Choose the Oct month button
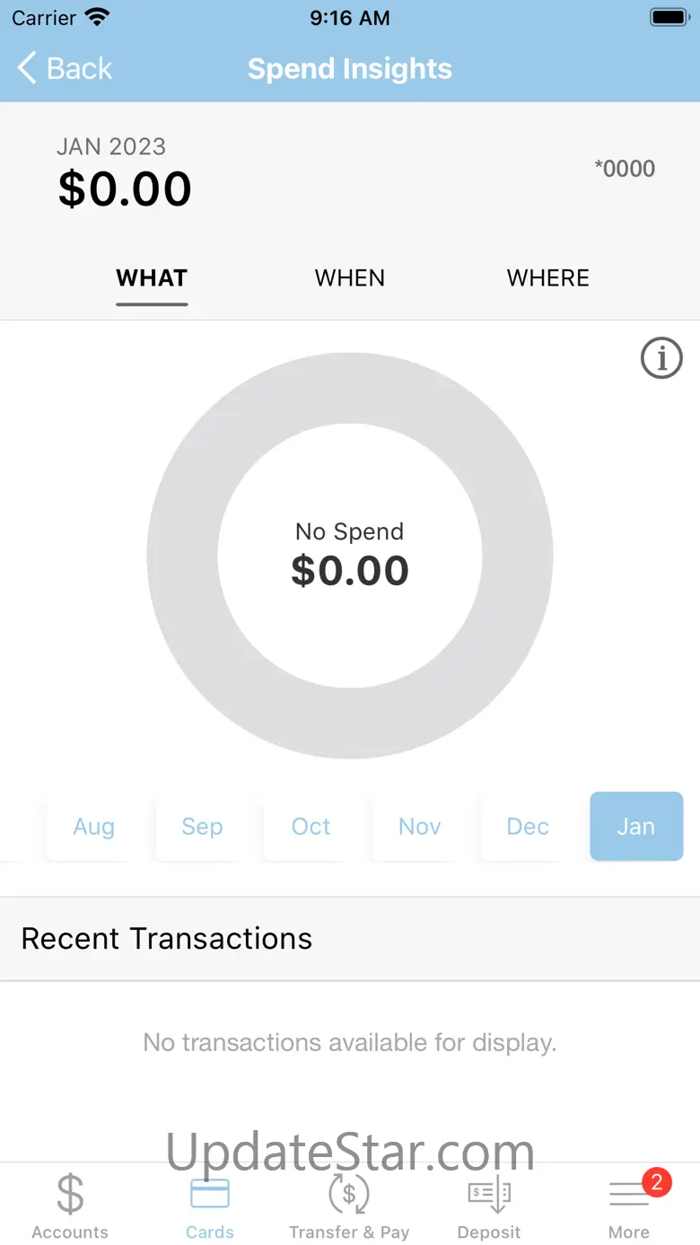 click(311, 827)
